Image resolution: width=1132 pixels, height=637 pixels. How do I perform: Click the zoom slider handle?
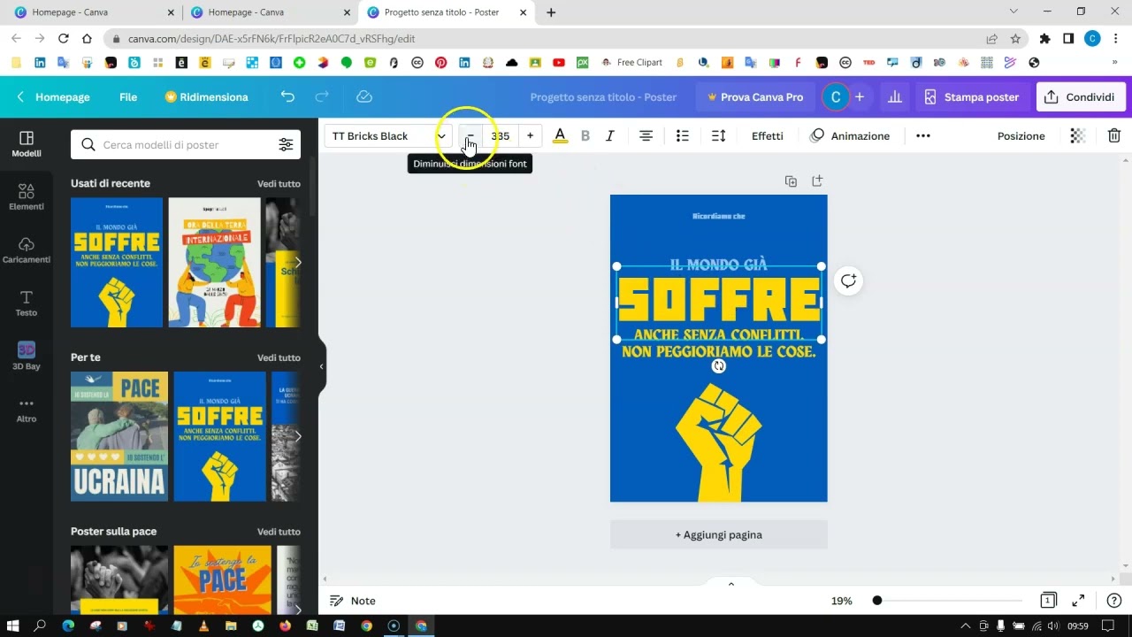pyautogui.click(x=876, y=601)
